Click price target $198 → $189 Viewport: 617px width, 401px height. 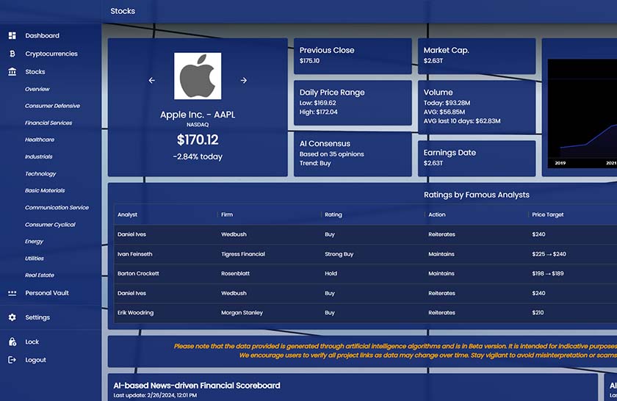pos(548,273)
